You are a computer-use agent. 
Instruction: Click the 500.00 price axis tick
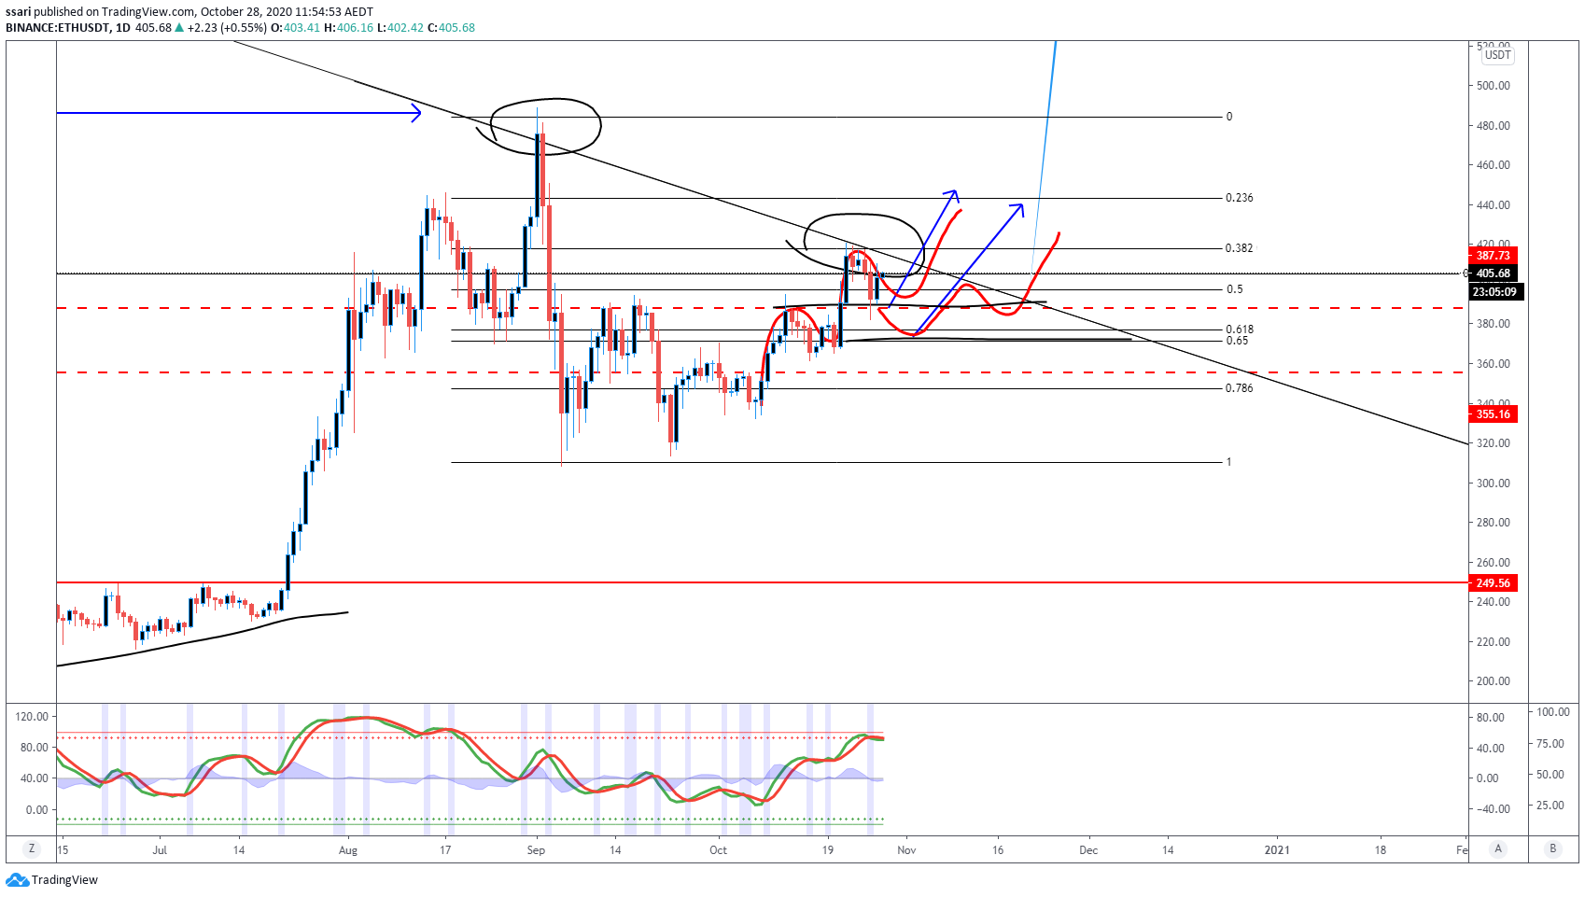point(1493,85)
